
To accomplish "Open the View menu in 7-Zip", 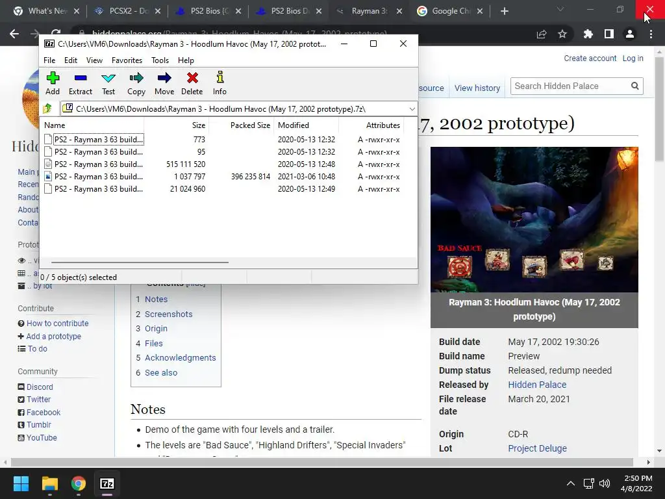I will tap(94, 60).
